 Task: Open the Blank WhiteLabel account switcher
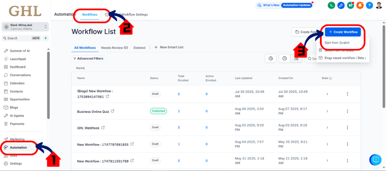tap(25, 27)
